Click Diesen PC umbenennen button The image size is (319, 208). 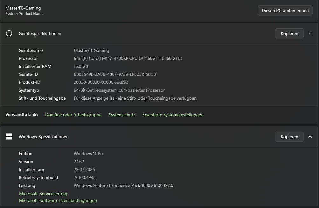pyautogui.click(x=285, y=11)
